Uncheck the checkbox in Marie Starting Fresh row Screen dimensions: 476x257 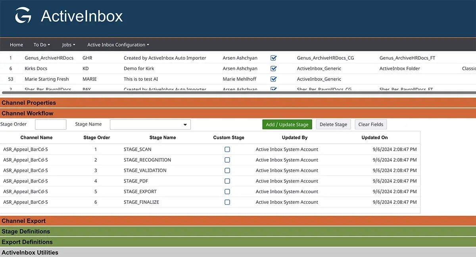coord(273,79)
